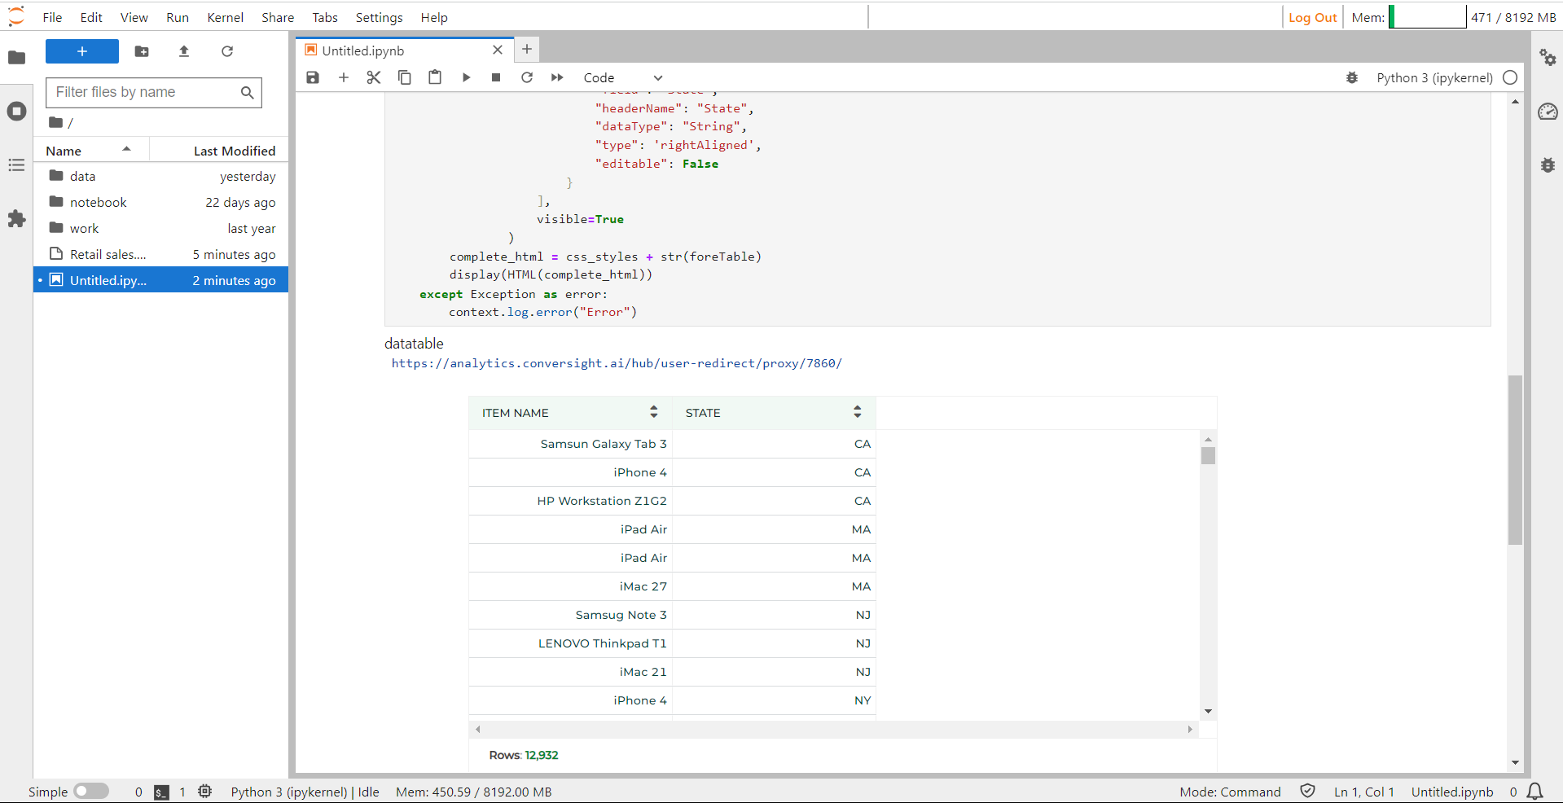Click the kernel settings icon in the status bar

205,791
